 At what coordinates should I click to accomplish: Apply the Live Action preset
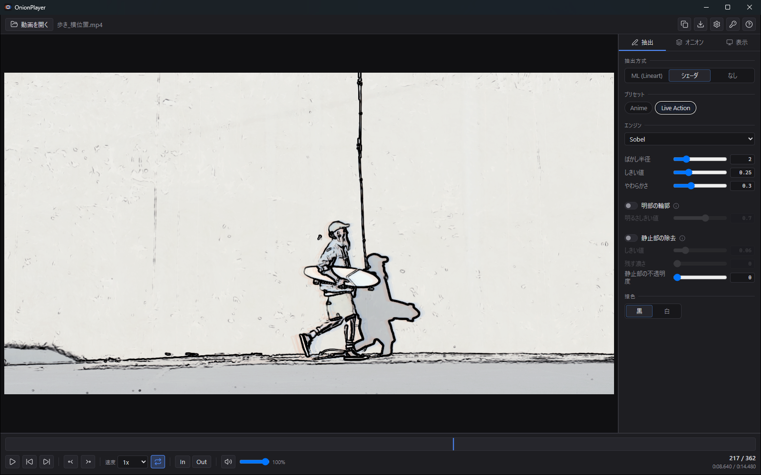[675, 108]
